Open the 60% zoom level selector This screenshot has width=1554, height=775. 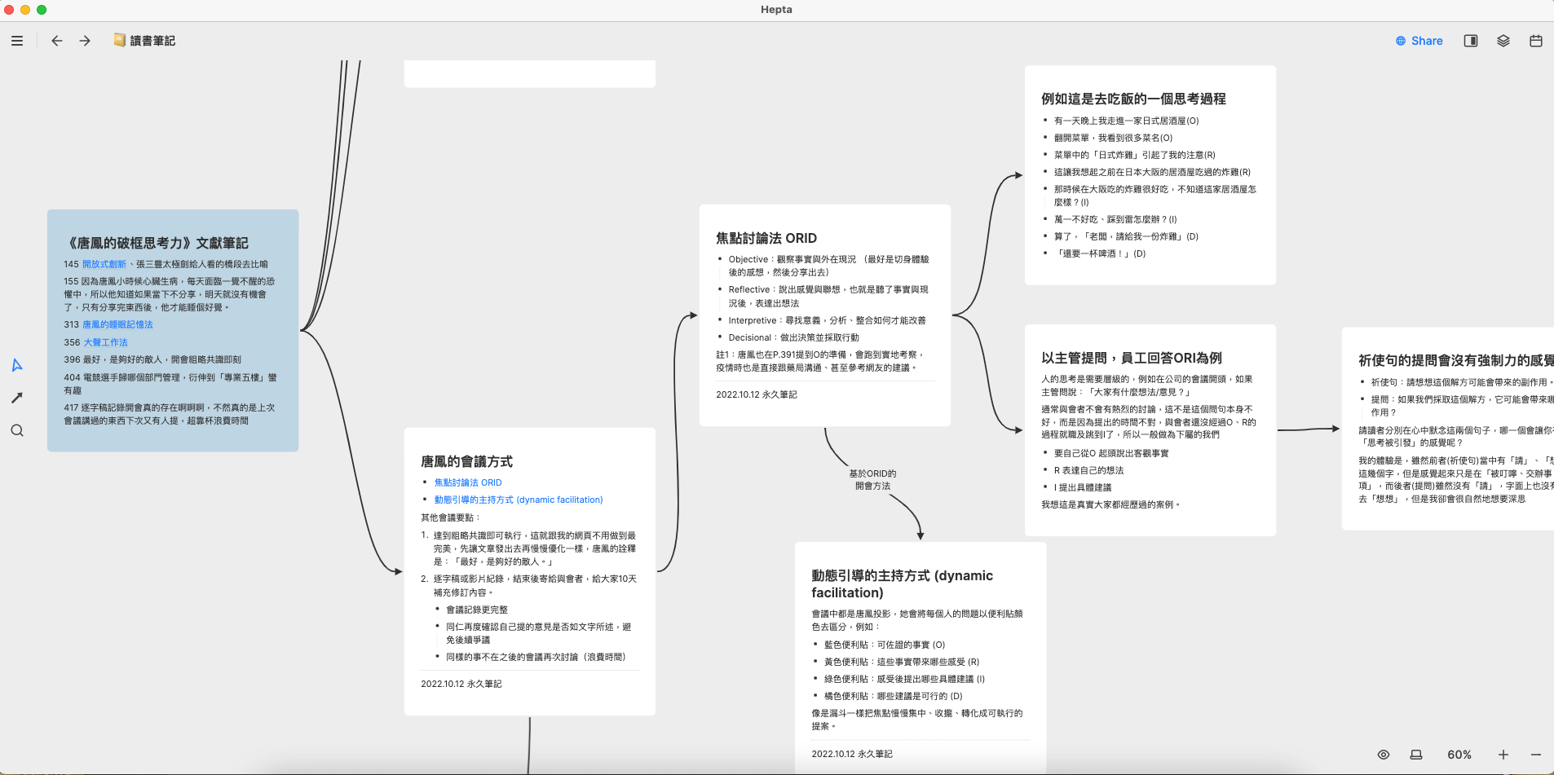[1459, 755]
